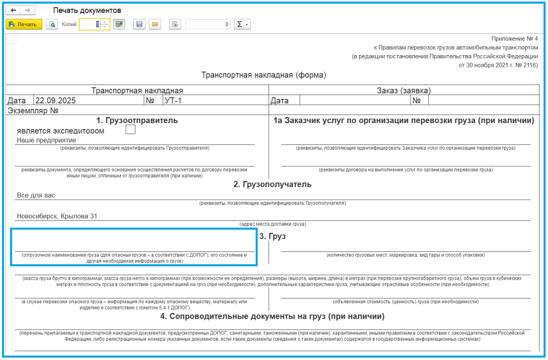Increase the number of copies
This screenshot has width=548, height=360.
[x=105, y=22]
